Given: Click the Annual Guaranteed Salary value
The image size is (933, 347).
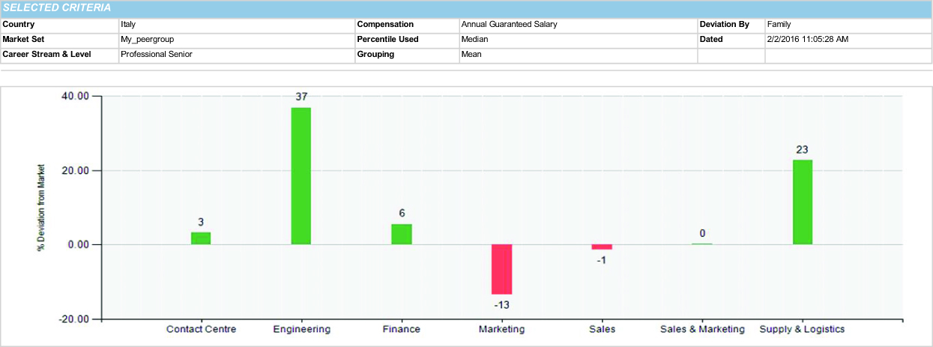Looking at the screenshot, I should click(509, 25).
